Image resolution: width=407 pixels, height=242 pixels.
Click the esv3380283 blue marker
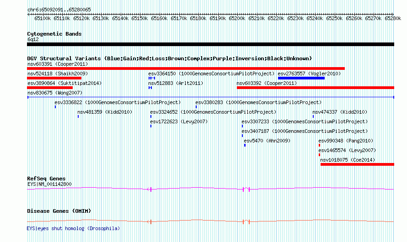(196, 107)
